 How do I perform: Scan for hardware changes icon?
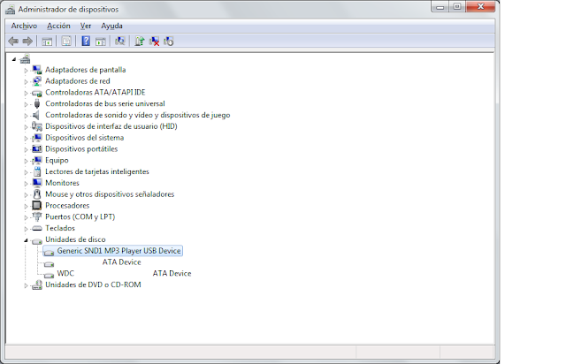(x=120, y=42)
